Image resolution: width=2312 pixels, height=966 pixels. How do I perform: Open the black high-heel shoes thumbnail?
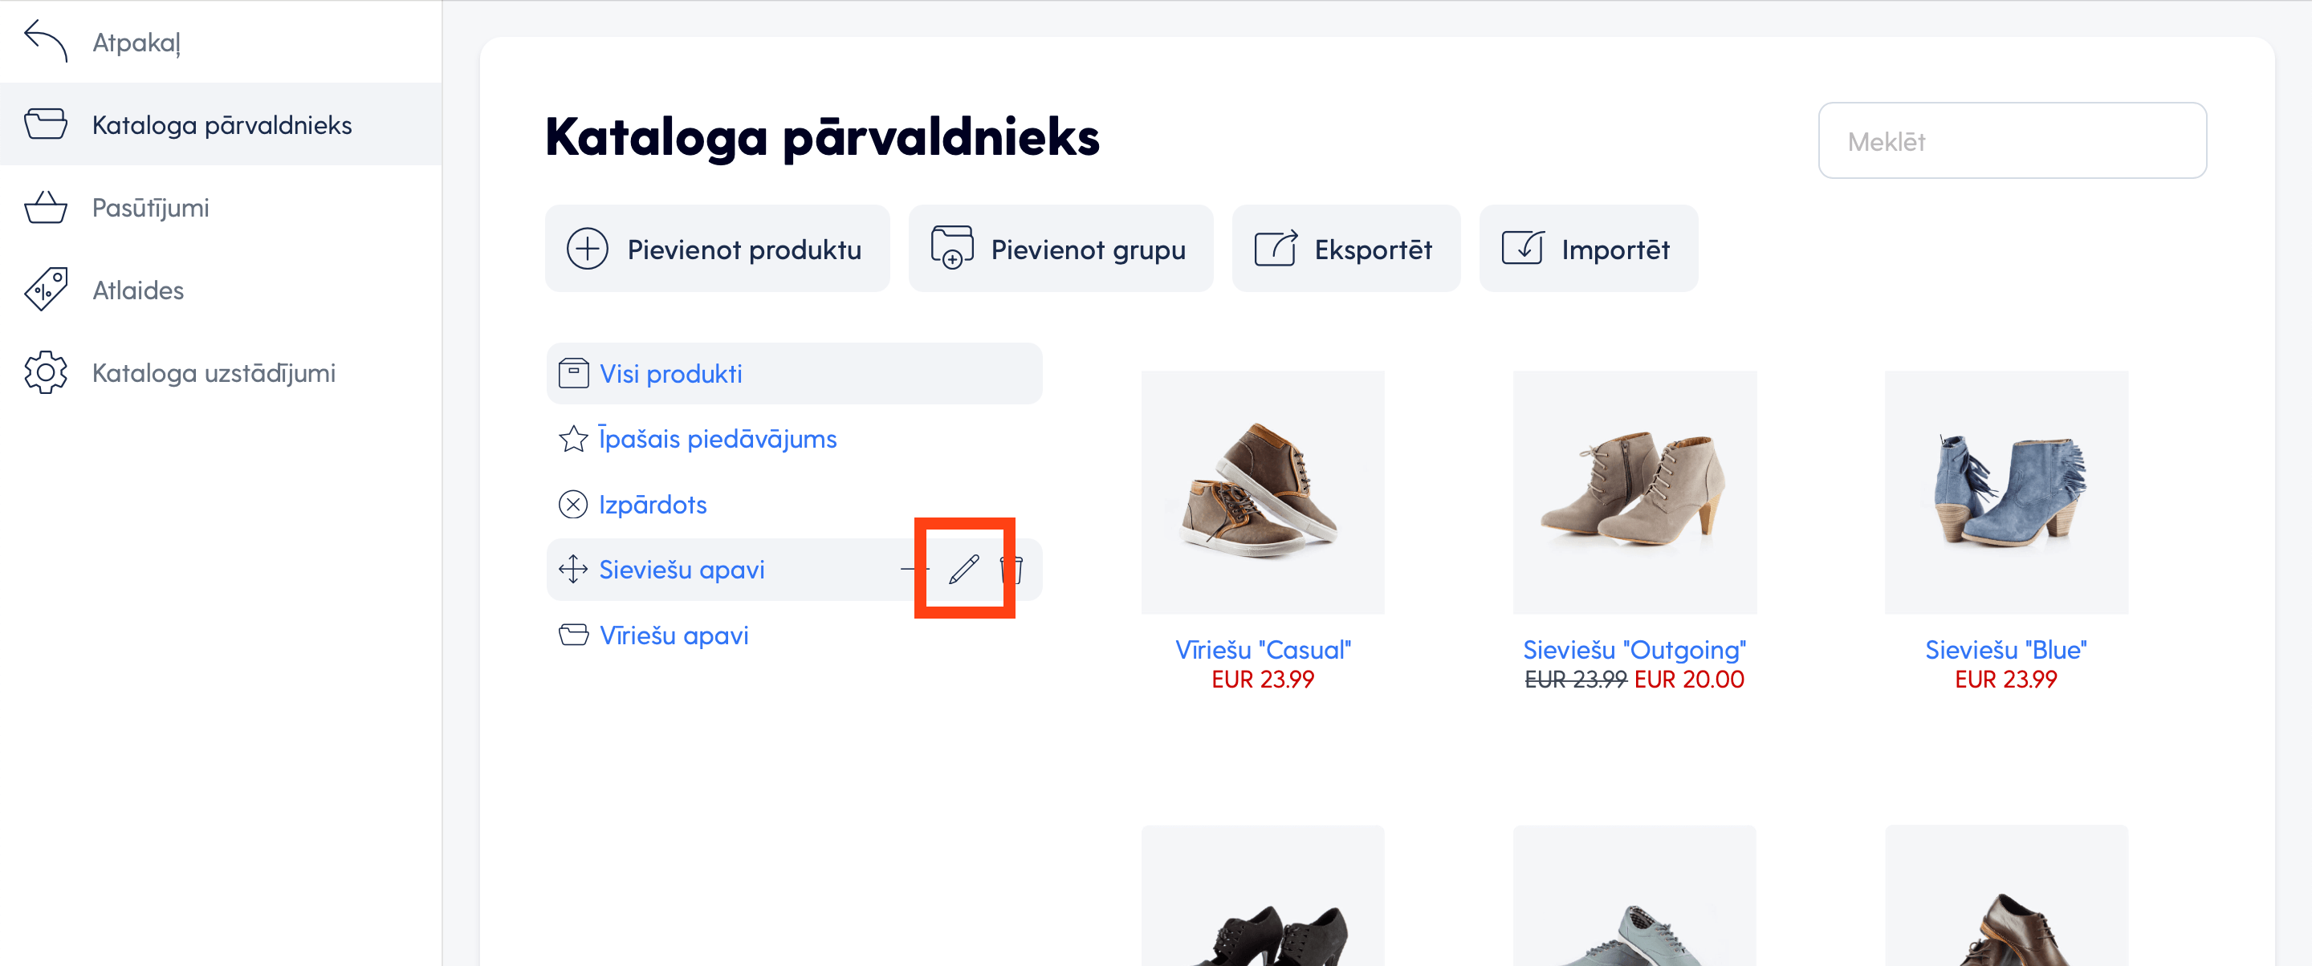click(x=1263, y=896)
